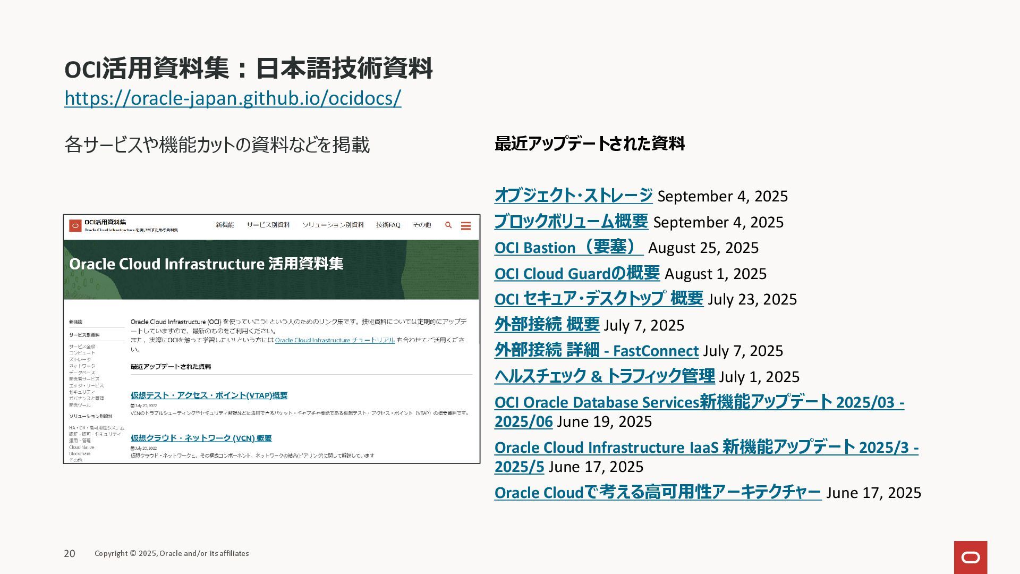Screen dimensions: 1020x574
Task: Open 仮想テスト・アクセス・ポイント(VTAP)概要 article link
Action: (209, 395)
